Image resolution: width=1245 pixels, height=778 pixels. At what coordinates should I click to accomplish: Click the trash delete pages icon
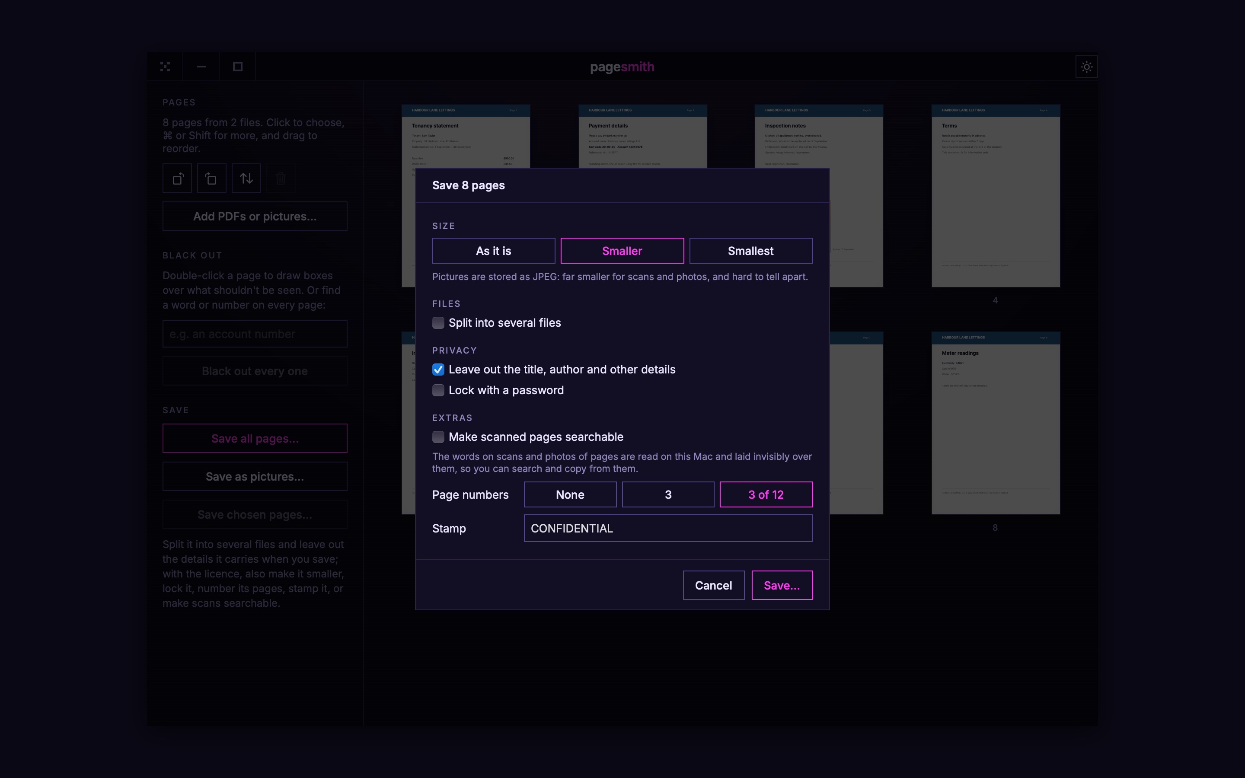pos(281,178)
